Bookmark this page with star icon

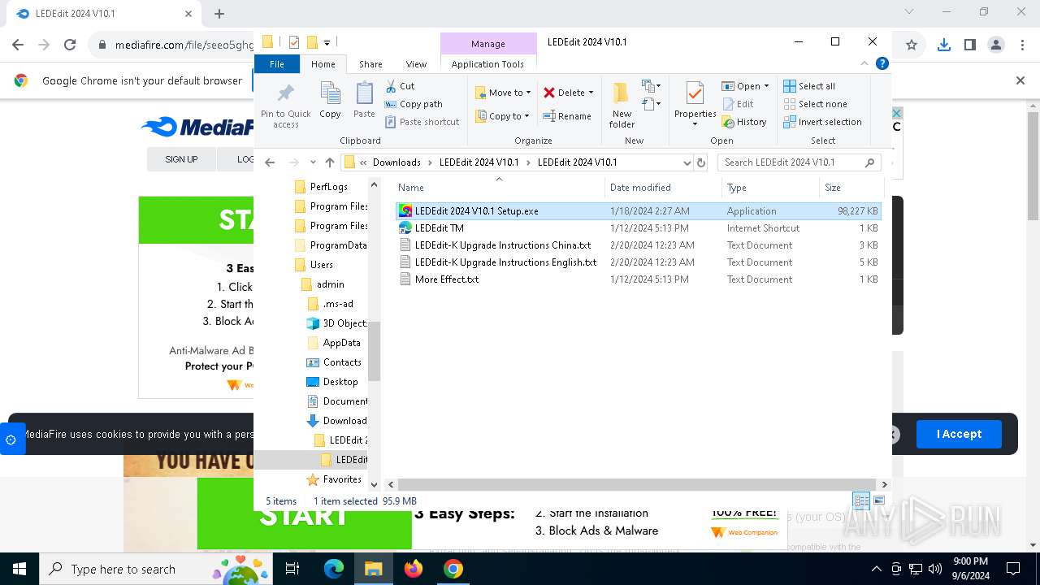[x=912, y=45]
